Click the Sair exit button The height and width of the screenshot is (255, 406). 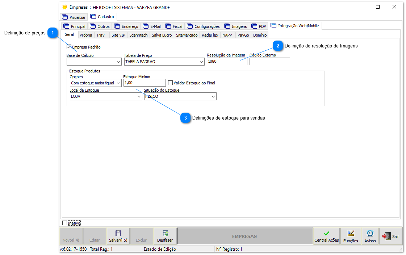(390, 236)
